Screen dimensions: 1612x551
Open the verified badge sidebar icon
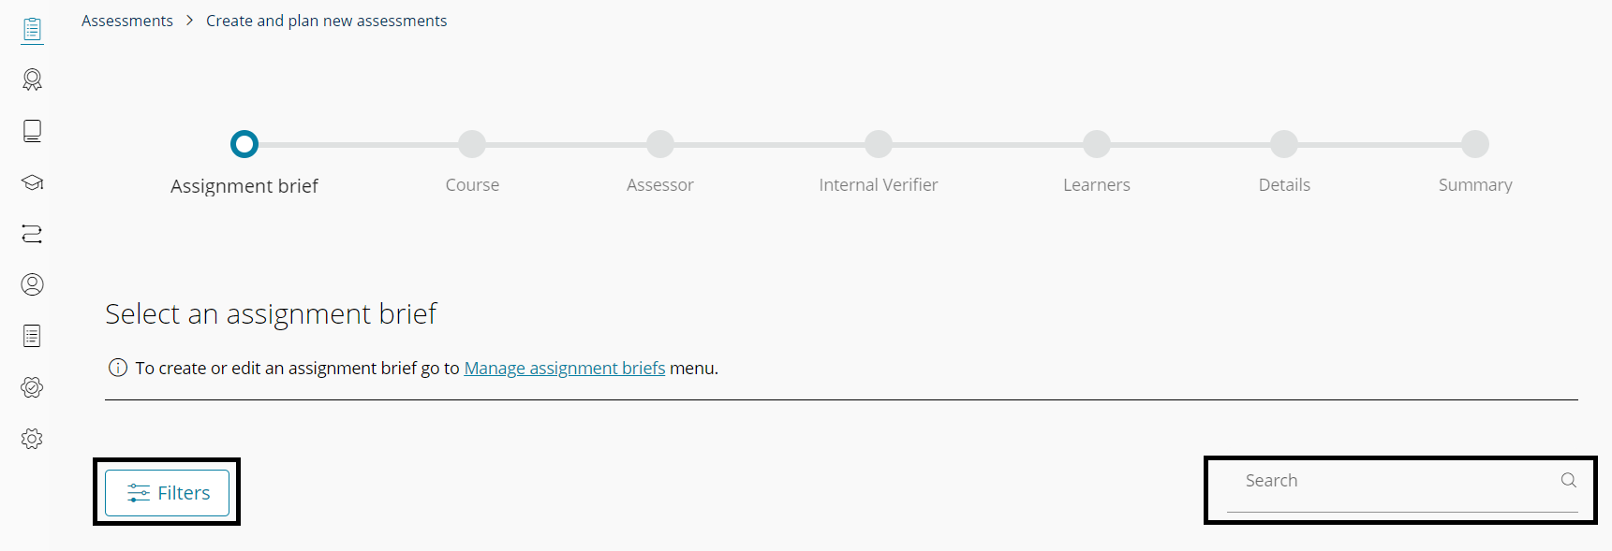tap(32, 387)
